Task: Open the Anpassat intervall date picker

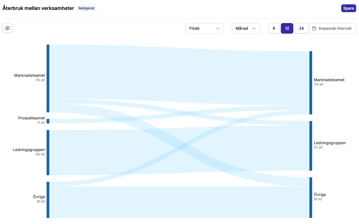Action: point(333,28)
